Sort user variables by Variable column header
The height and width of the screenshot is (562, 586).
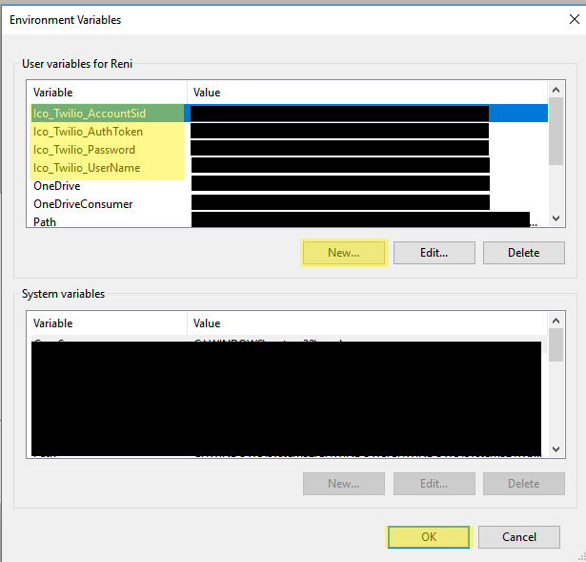pos(105,93)
